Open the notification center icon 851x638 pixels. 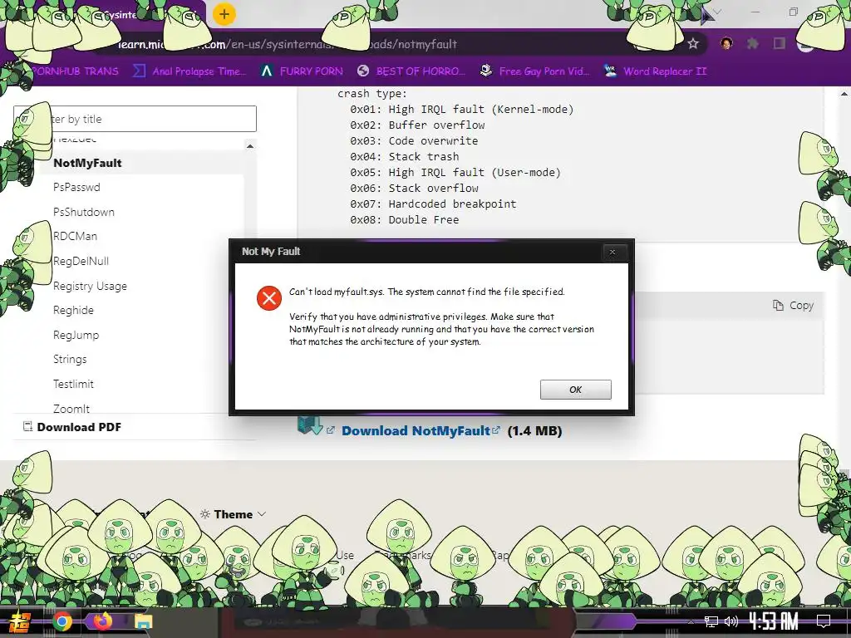824,621
